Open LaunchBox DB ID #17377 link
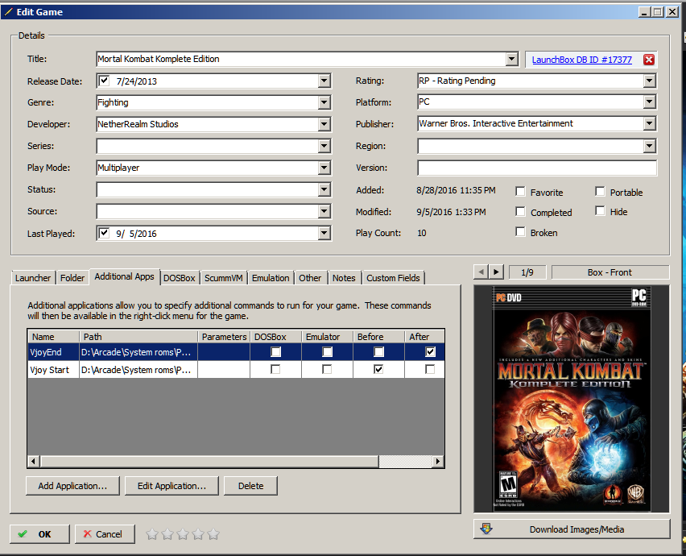This screenshot has width=686, height=556. tap(582, 60)
